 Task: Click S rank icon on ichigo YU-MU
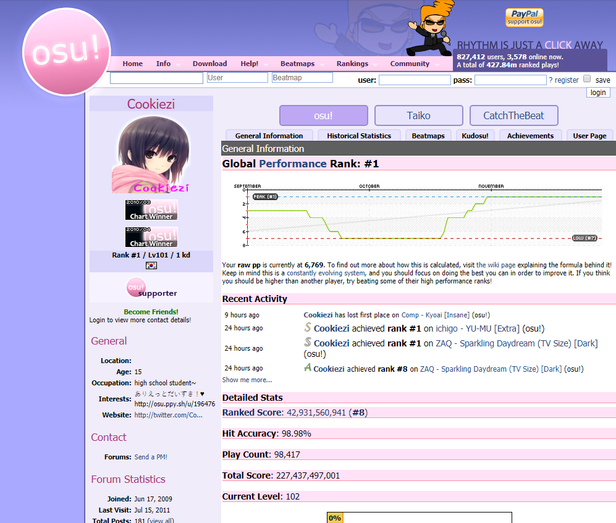308,327
